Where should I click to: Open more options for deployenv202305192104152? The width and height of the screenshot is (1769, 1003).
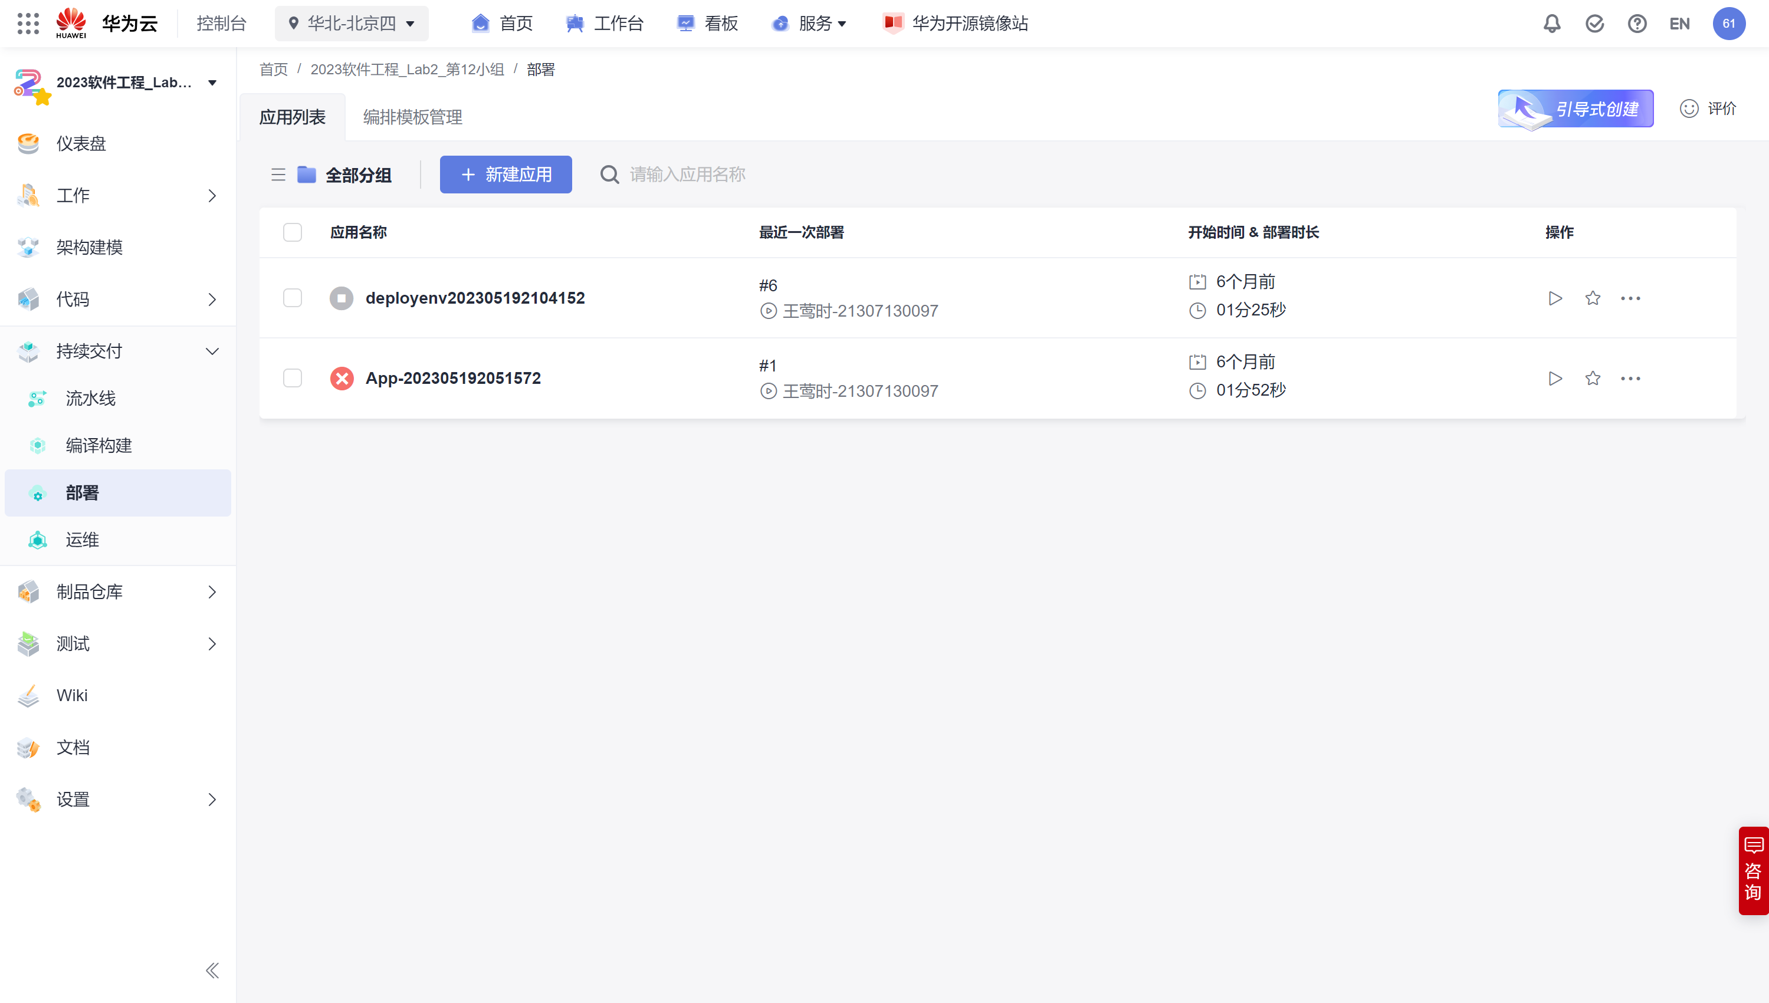click(1630, 298)
